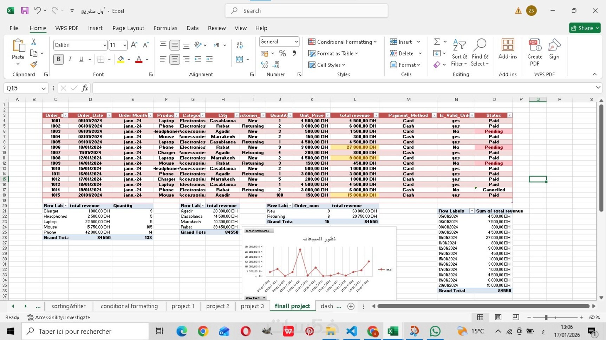The width and height of the screenshot is (606, 340).
Task: Click the Sign icon in WPS PDF
Action: 554,49
